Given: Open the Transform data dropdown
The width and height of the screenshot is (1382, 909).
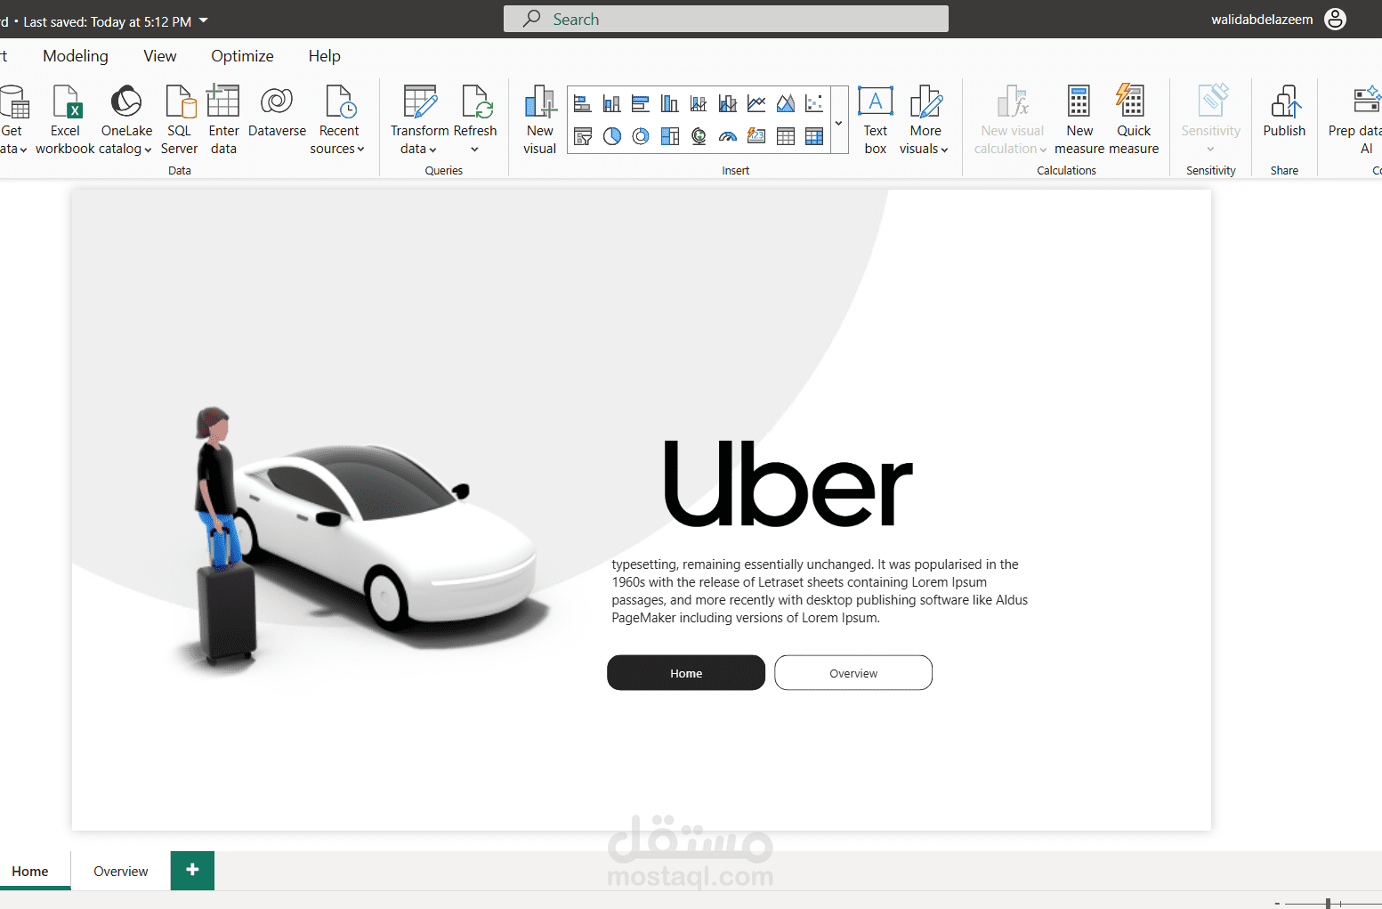Looking at the screenshot, I should click(x=432, y=150).
